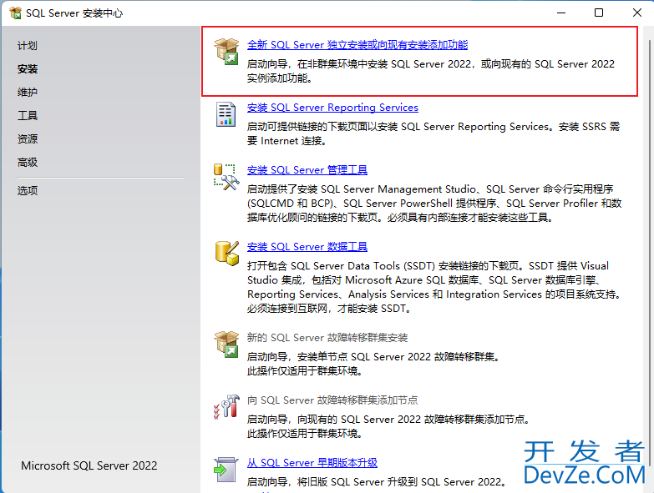Select 安装 in the left sidebar
The width and height of the screenshot is (654, 493).
[x=28, y=68]
